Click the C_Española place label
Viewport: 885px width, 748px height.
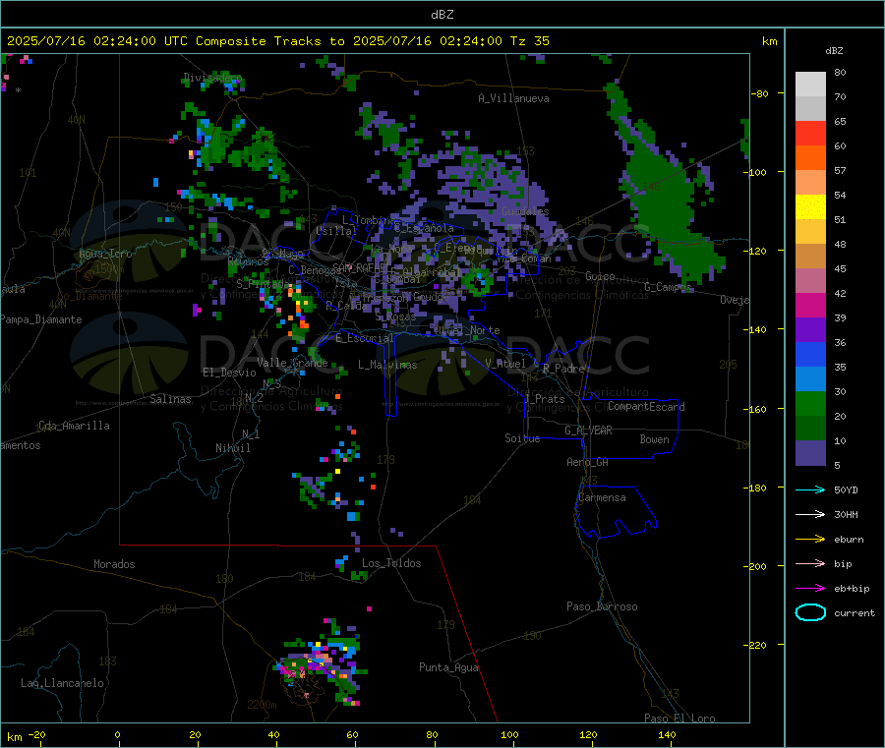coord(424,228)
